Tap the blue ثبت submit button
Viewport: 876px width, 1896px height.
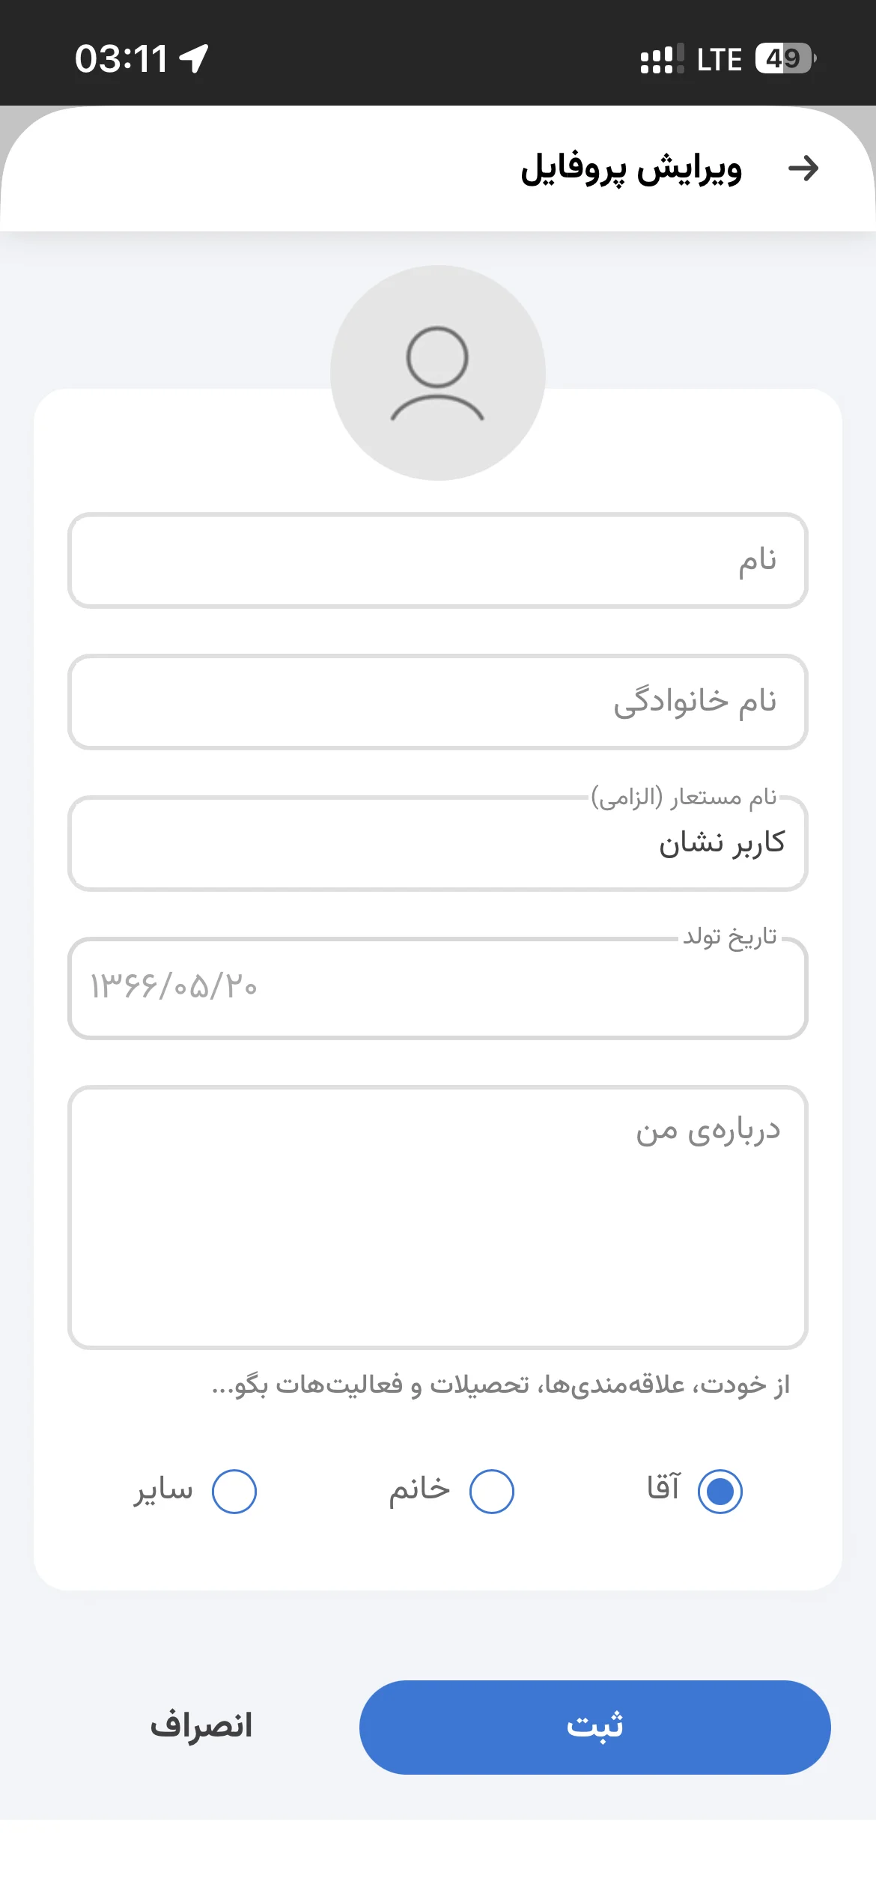pos(595,1727)
